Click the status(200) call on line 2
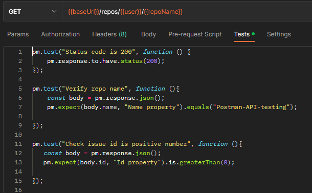Image resolution: width=312 pixels, height=193 pixels. [x=141, y=61]
